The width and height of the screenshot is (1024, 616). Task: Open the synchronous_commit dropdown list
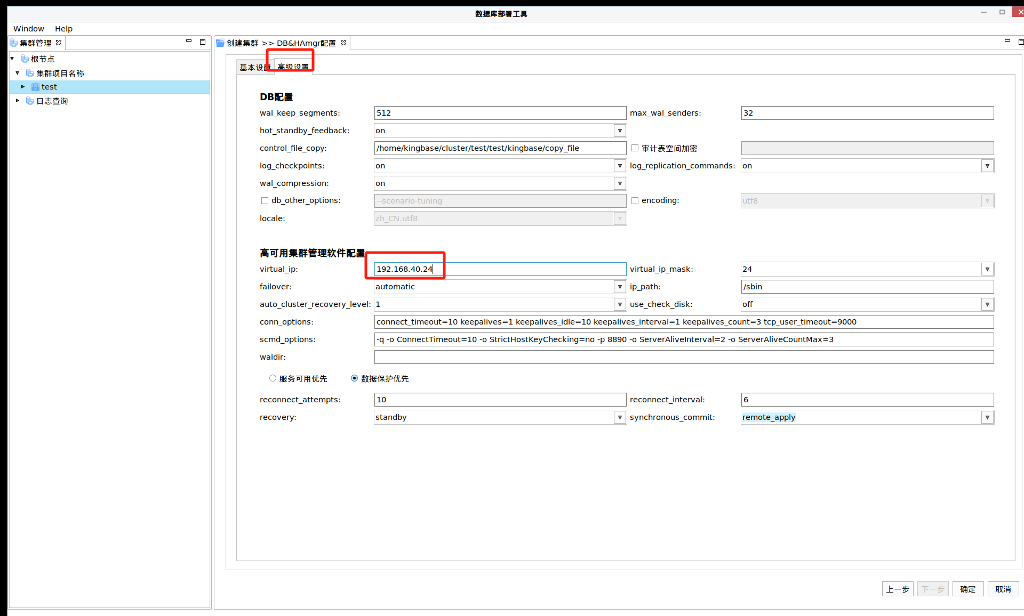[987, 417]
